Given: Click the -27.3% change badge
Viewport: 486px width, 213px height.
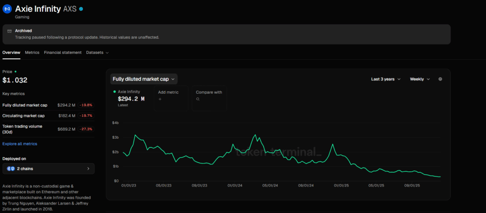Looking at the screenshot, I should click(86, 129).
